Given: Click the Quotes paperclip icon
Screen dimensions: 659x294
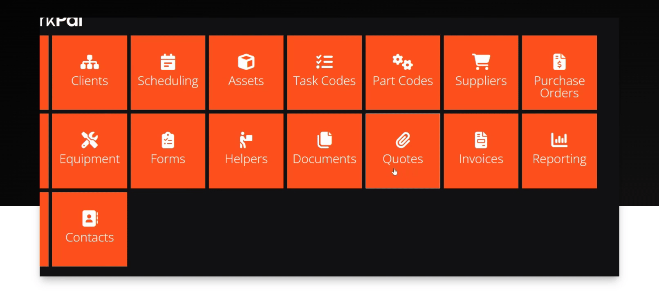Looking at the screenshot, I should (x=403, y=140).
